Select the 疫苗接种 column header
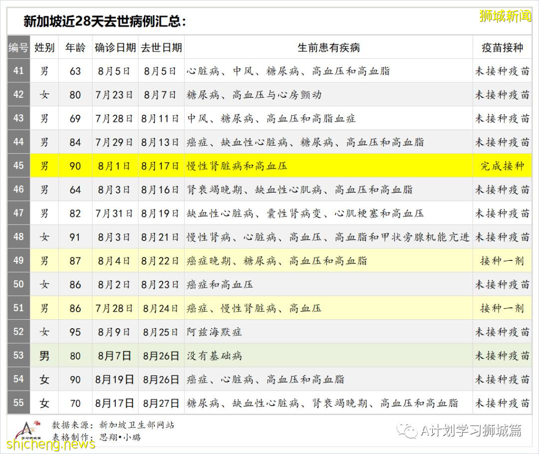The height and width of the screenshot is (454, 539). point(502,48)
